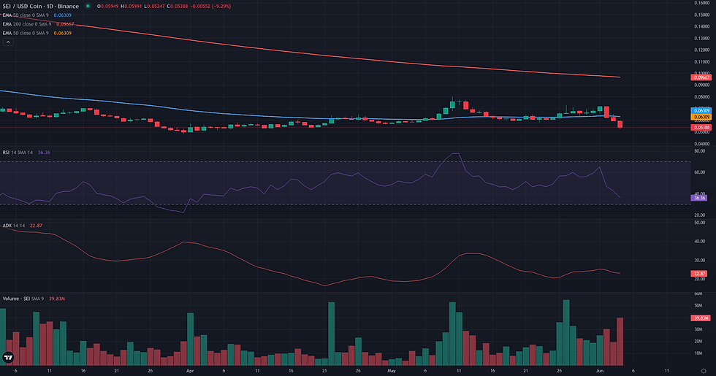Click the green market status dot
The height and width of the screenshot is (376, 716).
point(88,6)
